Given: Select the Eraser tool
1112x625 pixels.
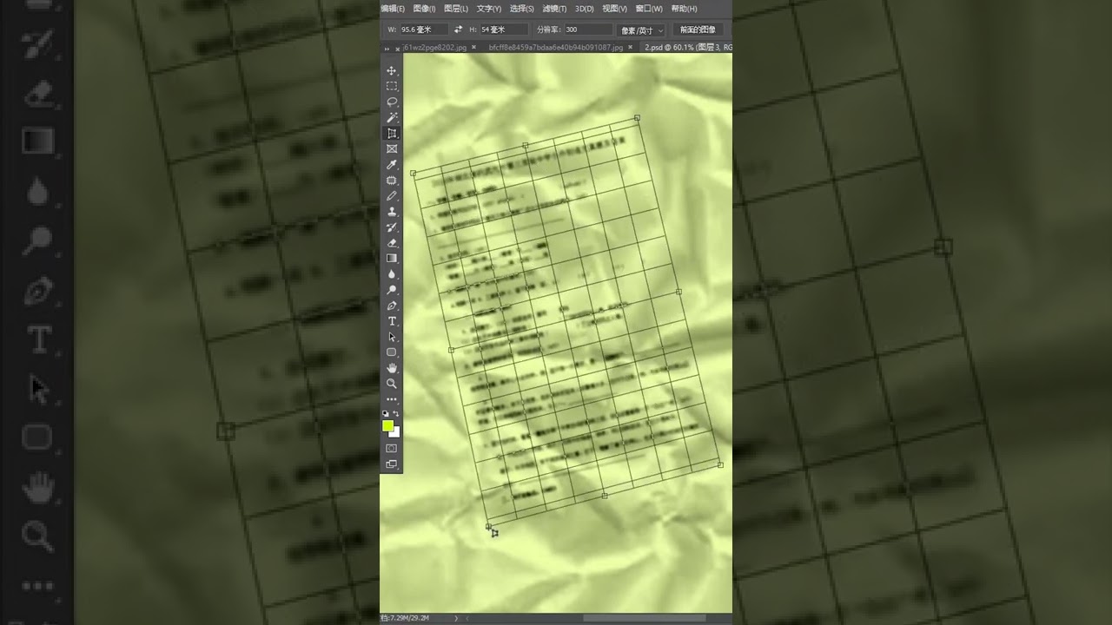Looking at the screenshot, I should (x=392, y=243).
